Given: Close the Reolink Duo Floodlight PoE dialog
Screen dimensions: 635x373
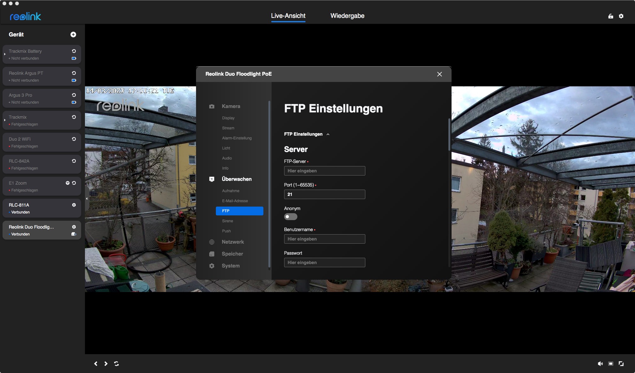Looking at the screenshot, I should [x=439, y=74].
